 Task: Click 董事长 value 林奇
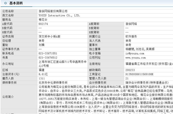click(x=128, y=45)
